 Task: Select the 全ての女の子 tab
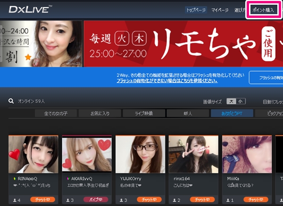click(56, 113)
